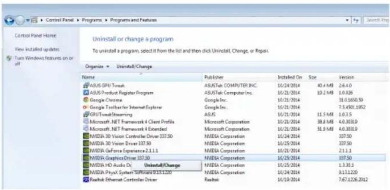Click the Realtek publisher cell

click(x=211, y=180)
